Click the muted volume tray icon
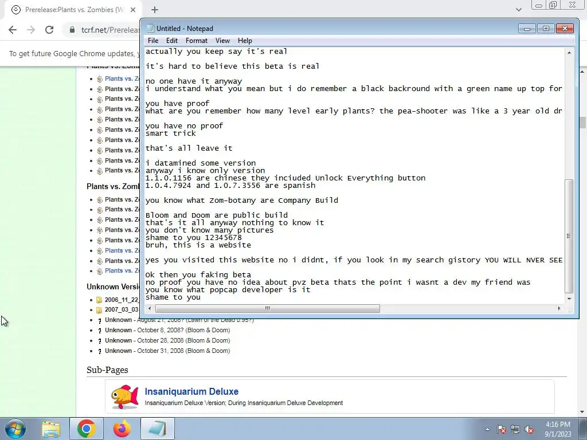587x440 pixels. [x=529, y=429]
